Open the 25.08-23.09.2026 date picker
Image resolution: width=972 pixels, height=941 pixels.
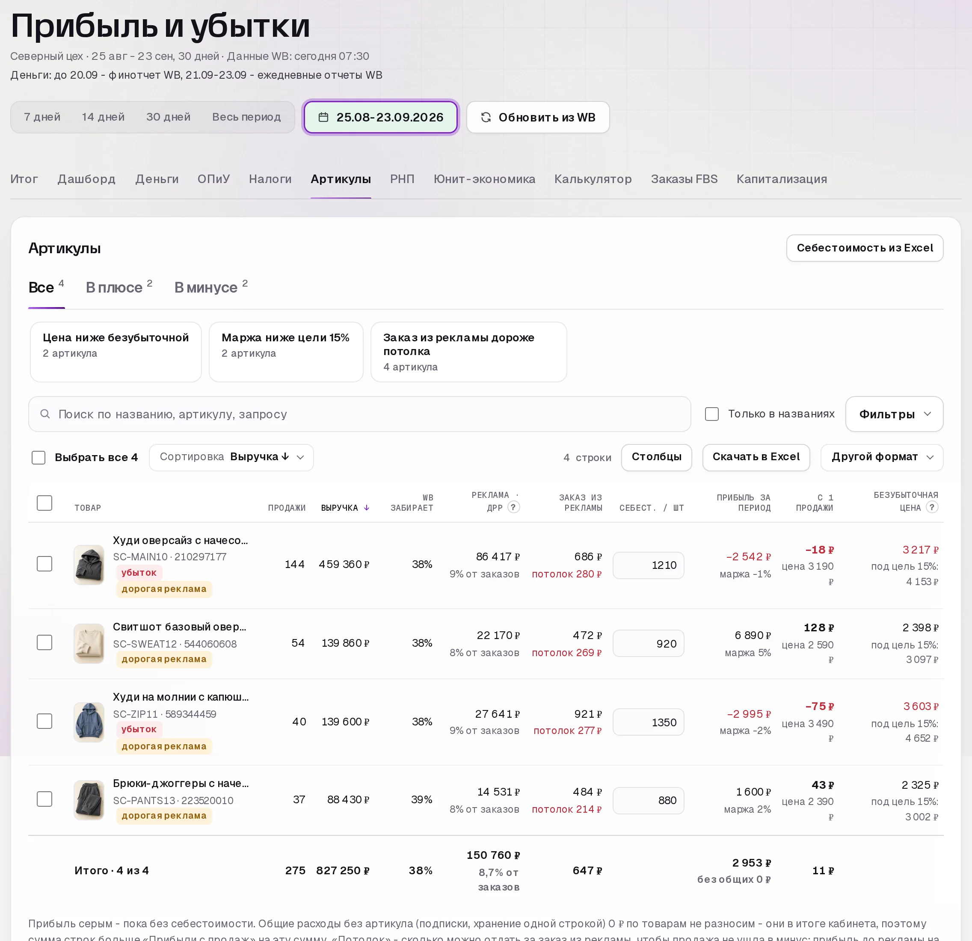point(380,118)
